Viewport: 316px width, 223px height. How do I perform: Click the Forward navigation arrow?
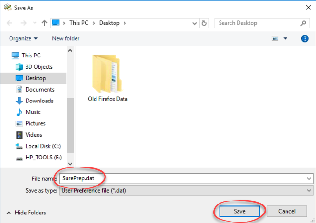pyautogui.click(x=24, y=23)
